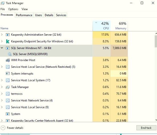
Task: Open the Services tab
Action: 61,15
